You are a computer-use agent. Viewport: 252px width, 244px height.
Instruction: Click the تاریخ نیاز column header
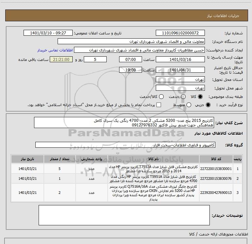(x=27, y=159)
